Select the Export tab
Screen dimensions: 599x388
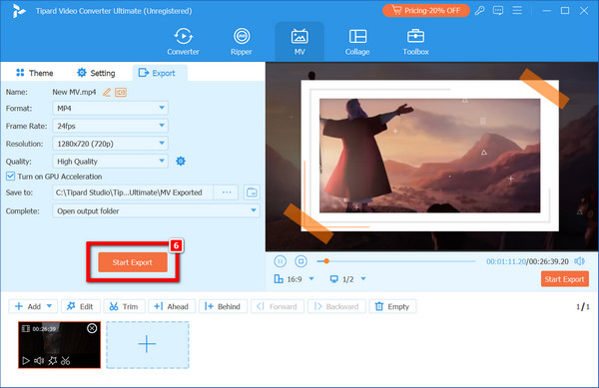pyautogui.click(x=160, y=73)
